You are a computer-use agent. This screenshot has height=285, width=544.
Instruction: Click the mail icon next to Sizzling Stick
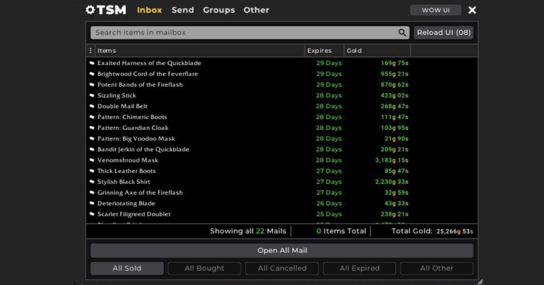pos(92,95)
